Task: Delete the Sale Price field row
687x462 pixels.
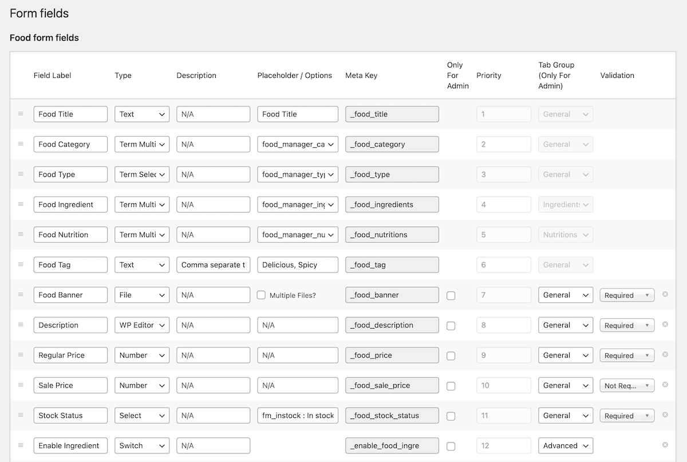Action: (x=665, y=385)
